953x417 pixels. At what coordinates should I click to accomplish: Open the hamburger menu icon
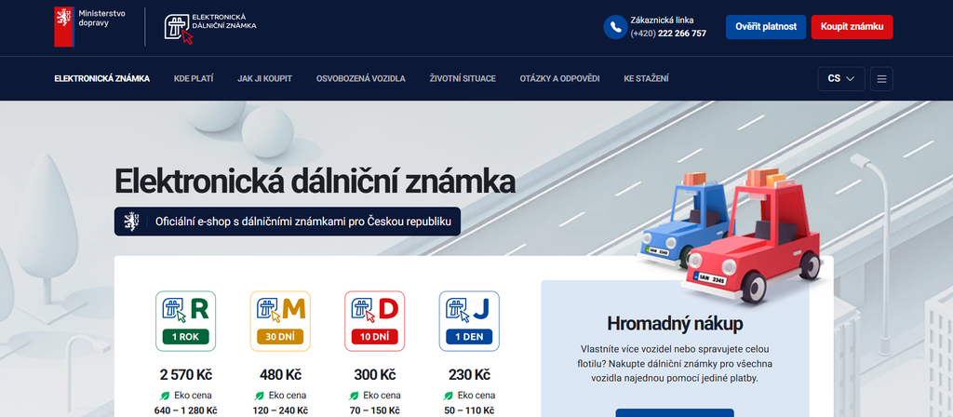coord(881,78)
